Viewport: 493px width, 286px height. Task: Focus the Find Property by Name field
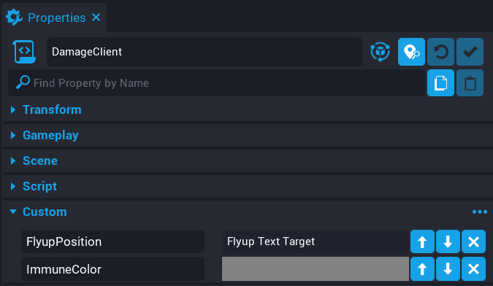click(x=216, y=83)
